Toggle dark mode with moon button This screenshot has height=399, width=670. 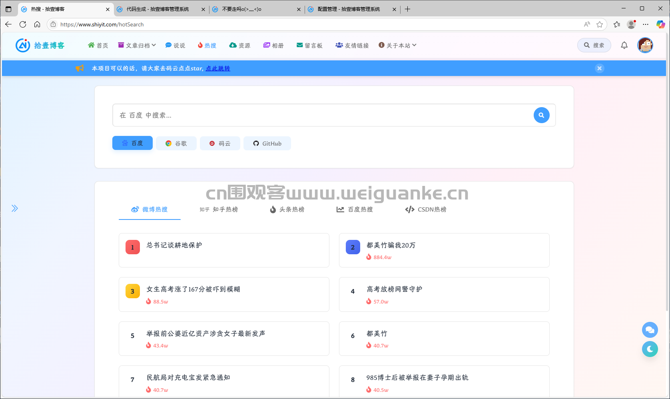650,349
